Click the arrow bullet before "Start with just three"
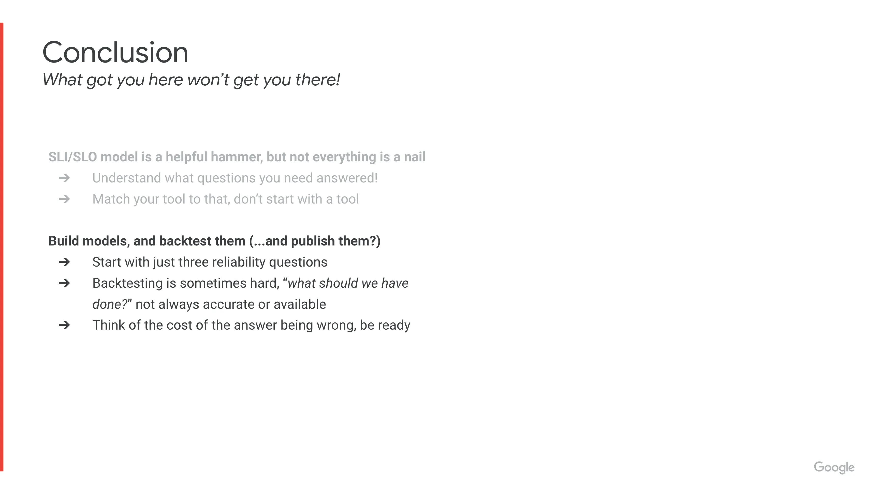 click(64, 262)
